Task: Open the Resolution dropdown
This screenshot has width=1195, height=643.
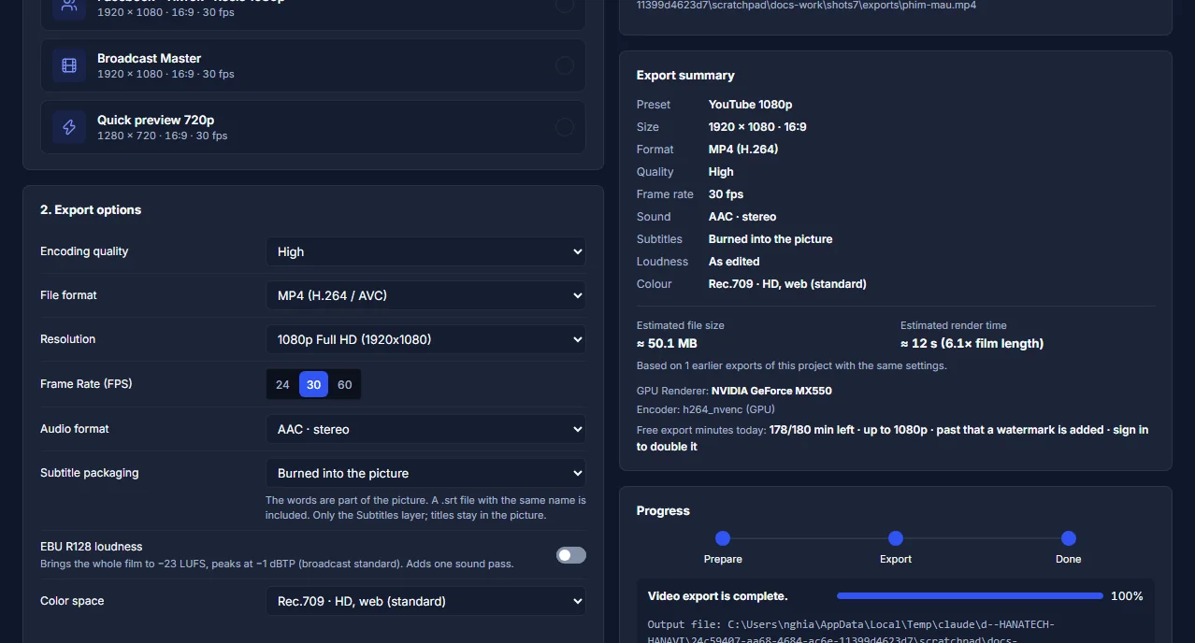Action: 425,339
